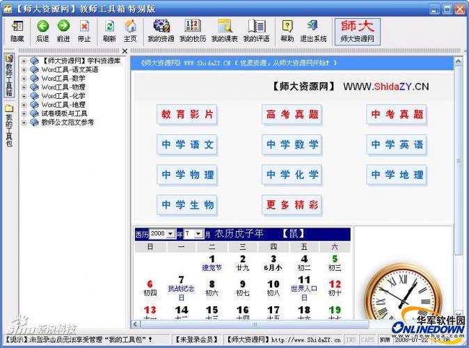Open the 中学数学 button
The height and width of the screenshot is (348, 469).
click(292, 145)
